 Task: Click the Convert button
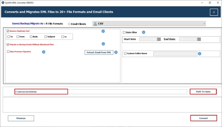pos(204,118)
